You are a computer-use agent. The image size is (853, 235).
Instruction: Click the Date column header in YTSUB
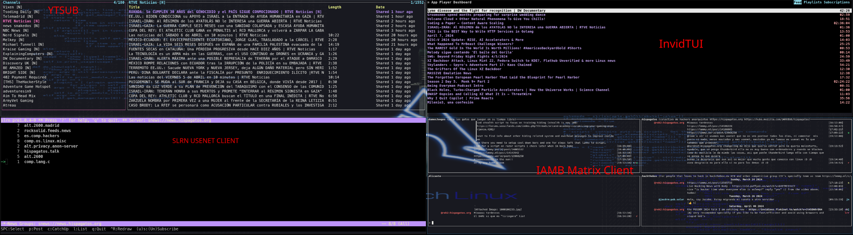pyautogui.click(x=380, y=7)
